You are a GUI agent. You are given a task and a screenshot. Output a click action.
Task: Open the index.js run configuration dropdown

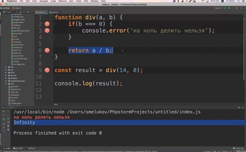tap(219, 8)
